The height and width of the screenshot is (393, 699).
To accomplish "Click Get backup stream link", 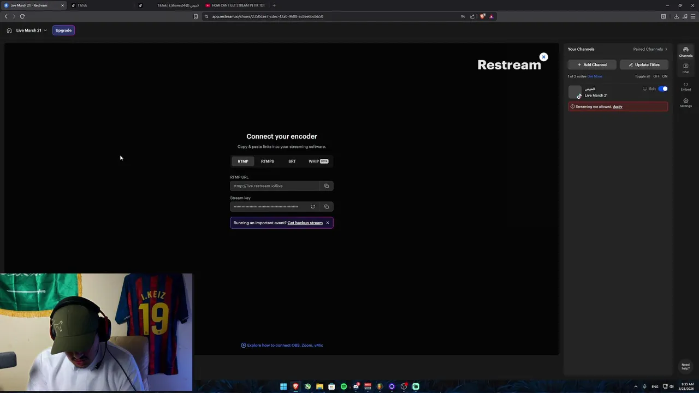I will tap(305, 223).
